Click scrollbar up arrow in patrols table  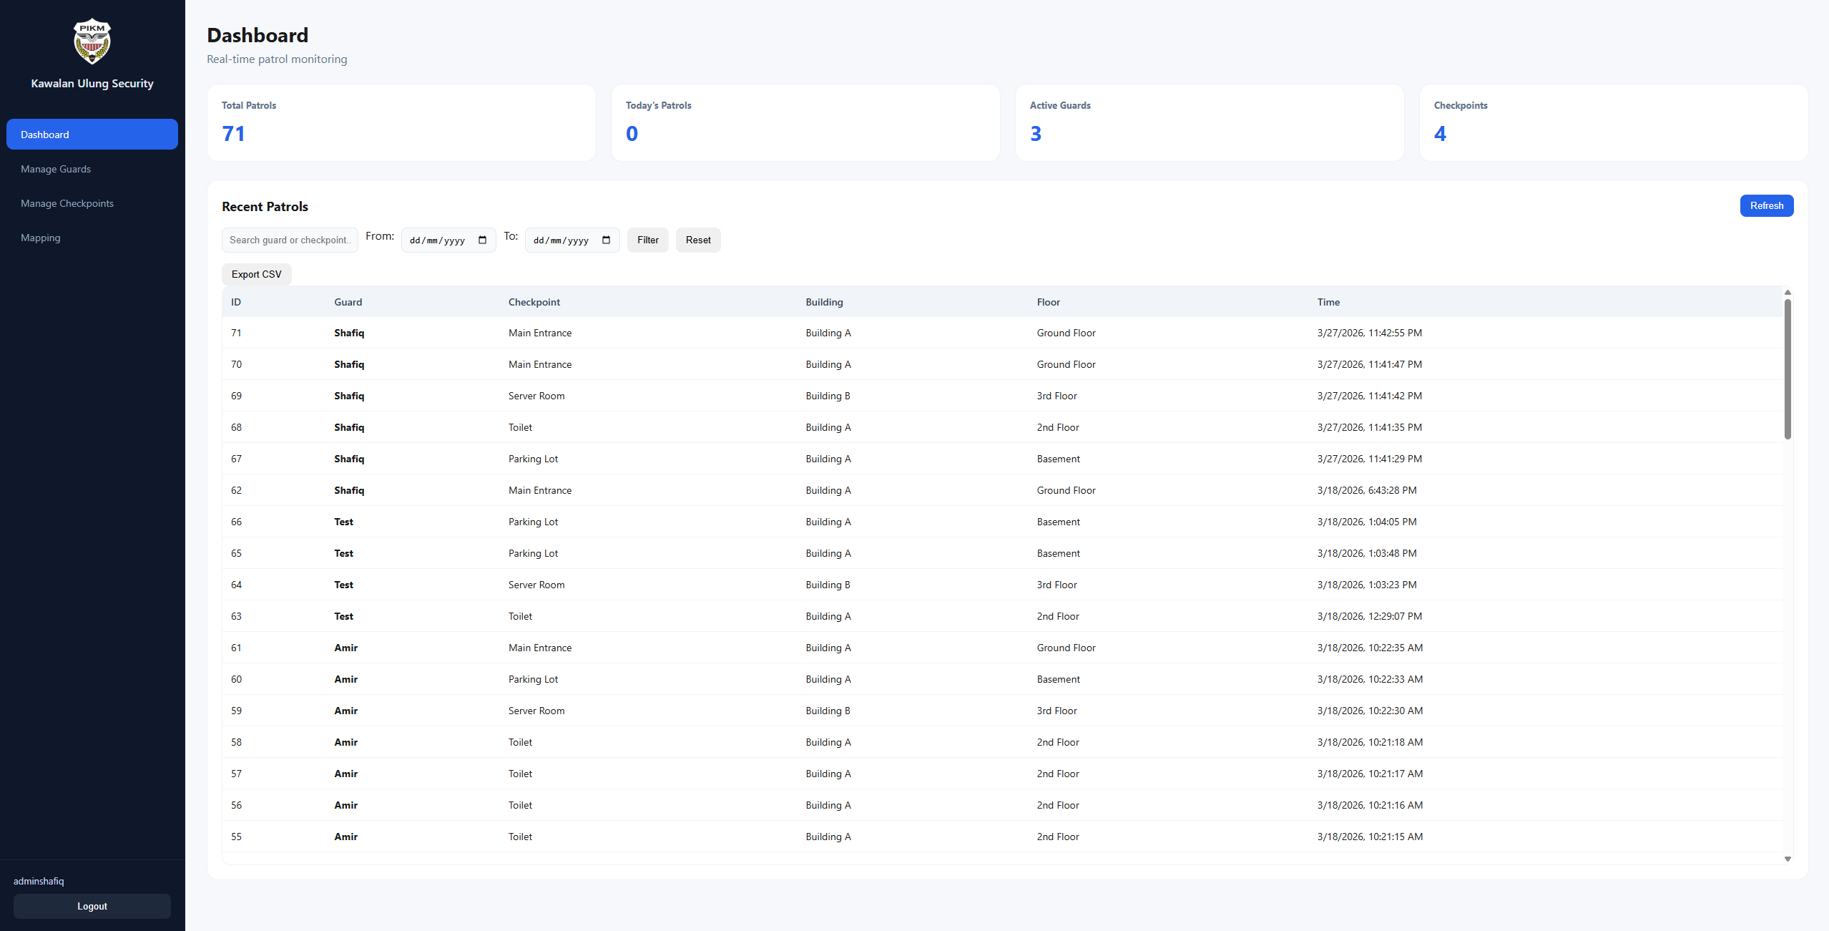point(1788,292)
